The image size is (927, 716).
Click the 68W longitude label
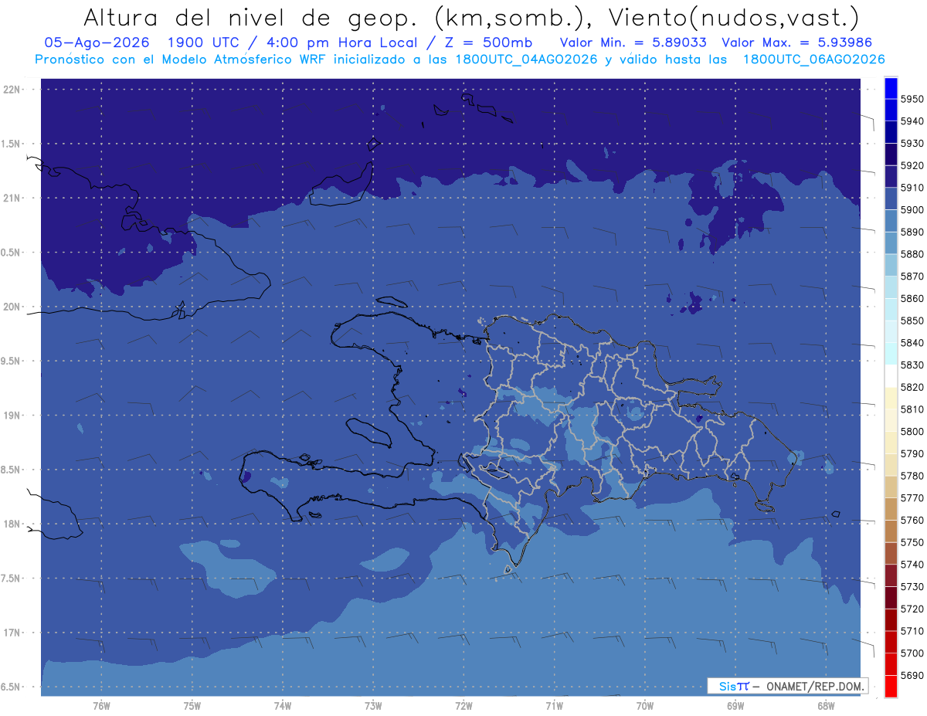(x=826, y=706)
